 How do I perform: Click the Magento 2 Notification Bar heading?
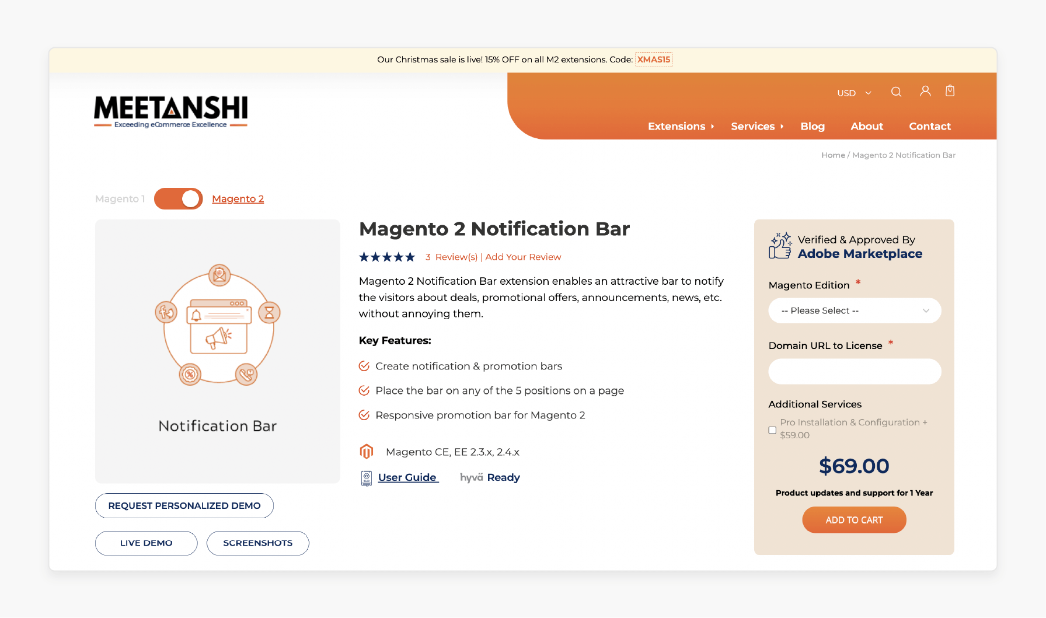click(494, 229)
